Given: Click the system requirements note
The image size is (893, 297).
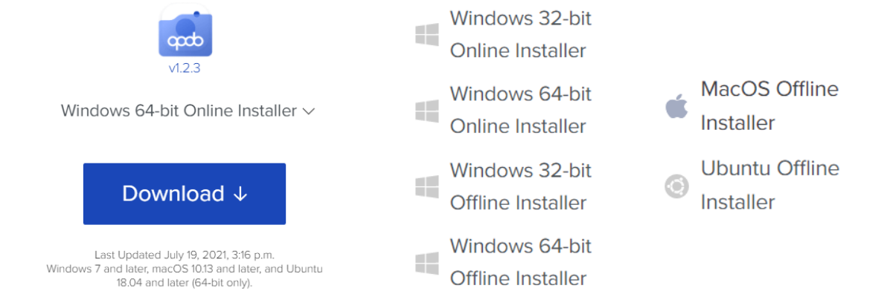Looking at the screenshot, I should tap(185, 275).
